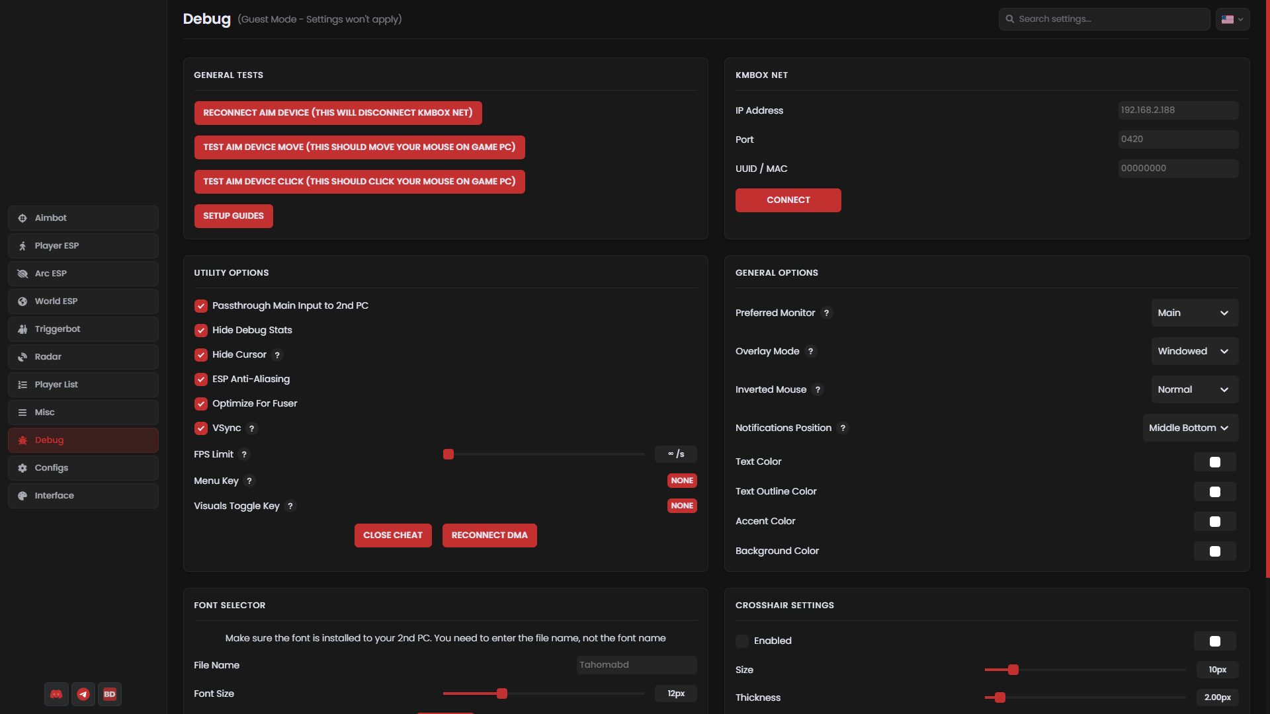The width and height of the screenshot is (1270, 714).
Task: Set Visuals Toggle Key NONE binding
Action: pyautogui.click(x=682, y=506)
